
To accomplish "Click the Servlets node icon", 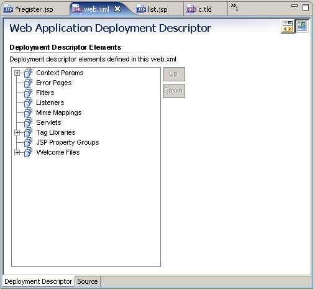I will (x=28, y=122).
